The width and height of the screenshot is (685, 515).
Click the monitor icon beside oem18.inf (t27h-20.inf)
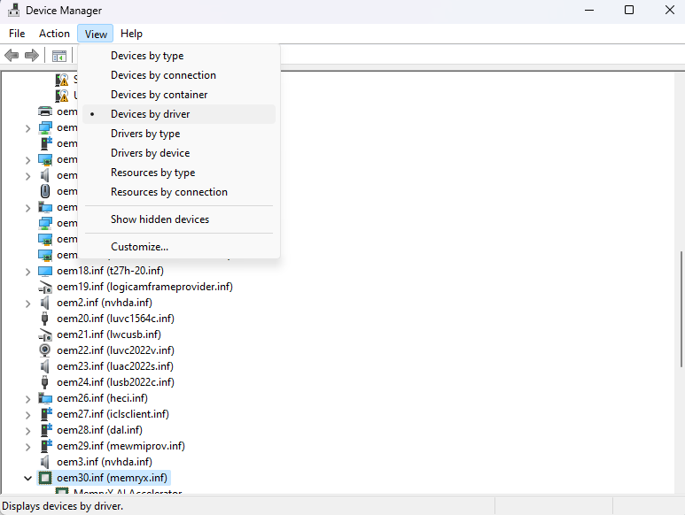pos(45,271)
